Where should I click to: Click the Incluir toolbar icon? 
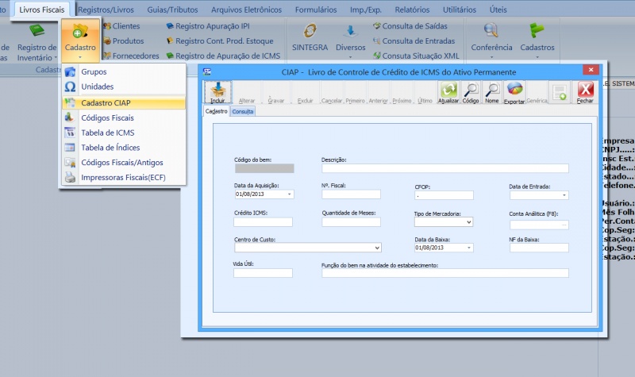[217, 91]
